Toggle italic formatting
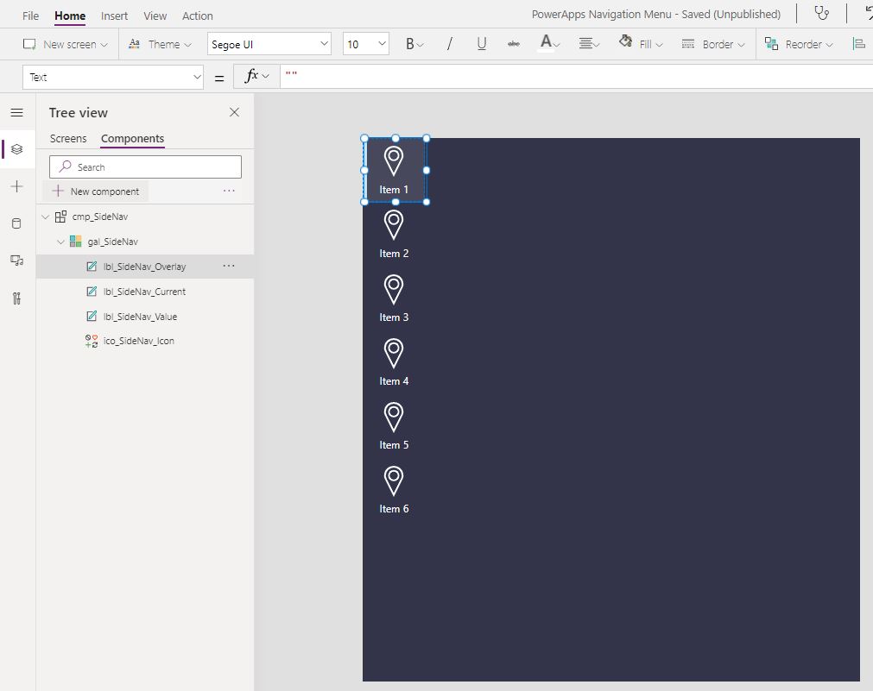The height and width of the screenshot is (691, 873). 449,44
